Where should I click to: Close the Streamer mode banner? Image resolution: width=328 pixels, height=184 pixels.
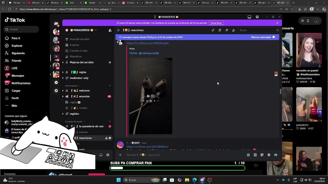point(277,23)
